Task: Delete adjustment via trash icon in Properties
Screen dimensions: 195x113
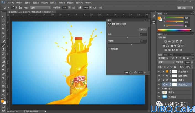Action: (x=145, y=73)
